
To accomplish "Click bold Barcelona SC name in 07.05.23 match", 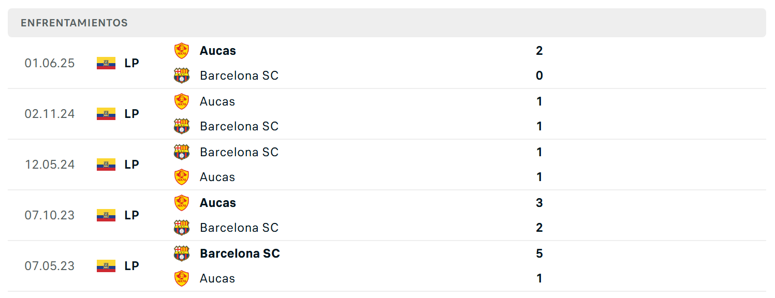I will (x=240, y=254).
